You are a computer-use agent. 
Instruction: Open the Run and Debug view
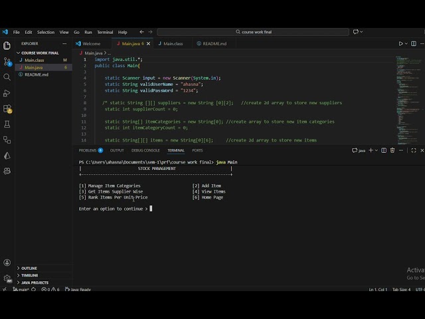(x=7, y=92)
